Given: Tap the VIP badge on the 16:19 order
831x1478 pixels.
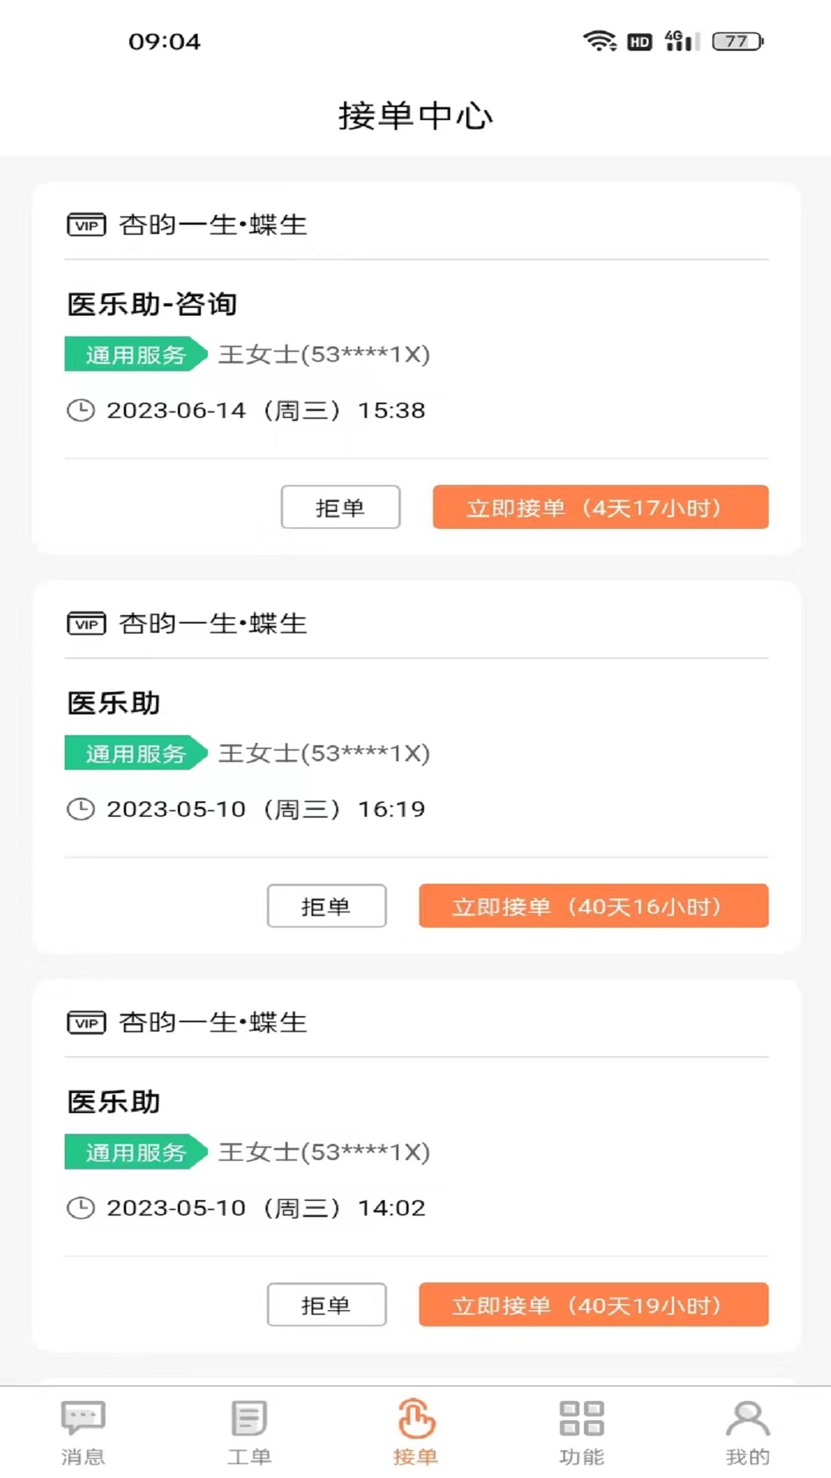Looking at the screenshot, I should [86, 624].
